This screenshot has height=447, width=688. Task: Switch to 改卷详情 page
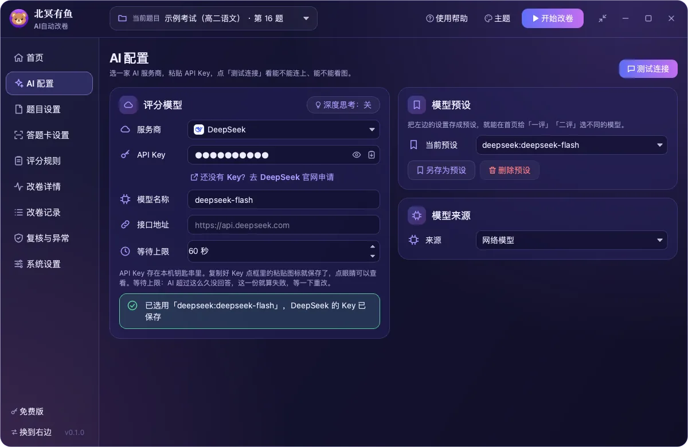point(49,187)
